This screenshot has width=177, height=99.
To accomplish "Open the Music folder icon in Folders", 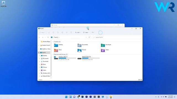I will coord(56,50).
